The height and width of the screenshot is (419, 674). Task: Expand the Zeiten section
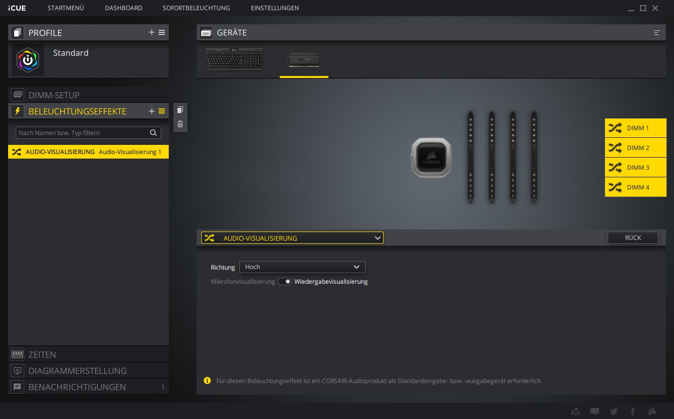89,354
